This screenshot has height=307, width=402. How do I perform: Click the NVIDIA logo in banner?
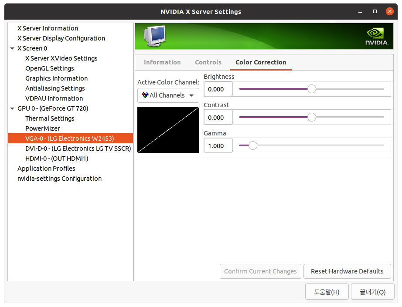pos(377,36)
